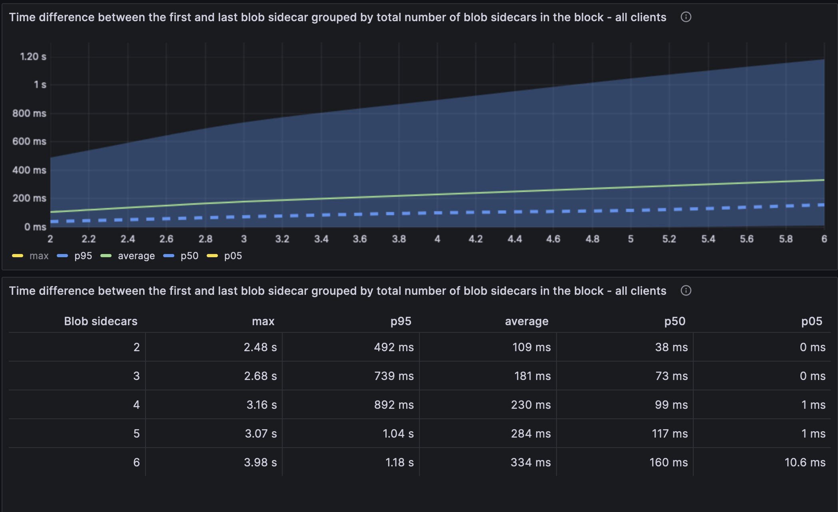Toggle the p05 series in legend

coord(233,256)
